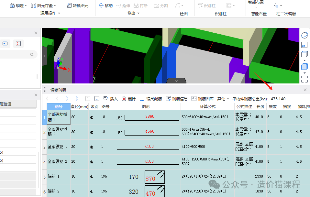Select the 分割 split tool
Image resolution: width=310 pixels, height=197 pixels.
pos(161,6)
